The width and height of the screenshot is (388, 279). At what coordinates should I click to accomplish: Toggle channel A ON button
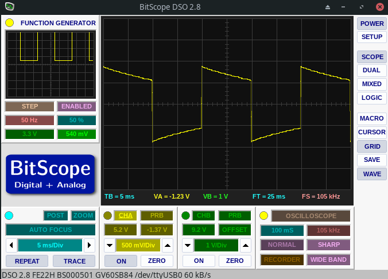tap(121, 261)
